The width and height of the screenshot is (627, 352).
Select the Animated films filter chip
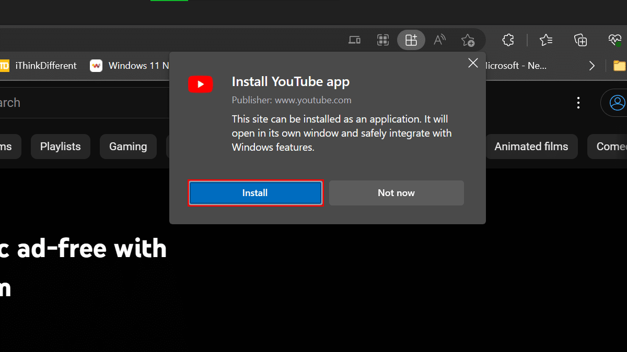(531, 147)
